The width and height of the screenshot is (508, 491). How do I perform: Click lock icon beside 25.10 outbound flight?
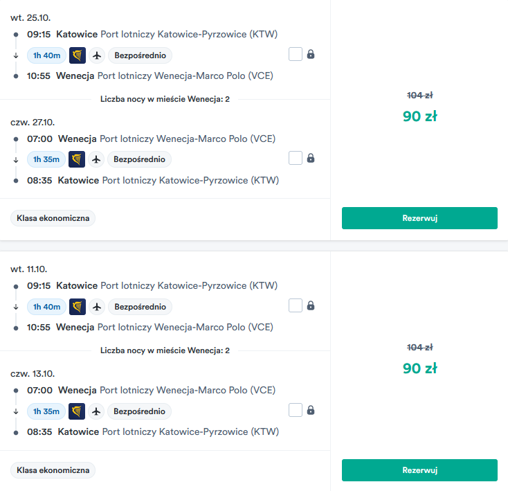[311, 54]
